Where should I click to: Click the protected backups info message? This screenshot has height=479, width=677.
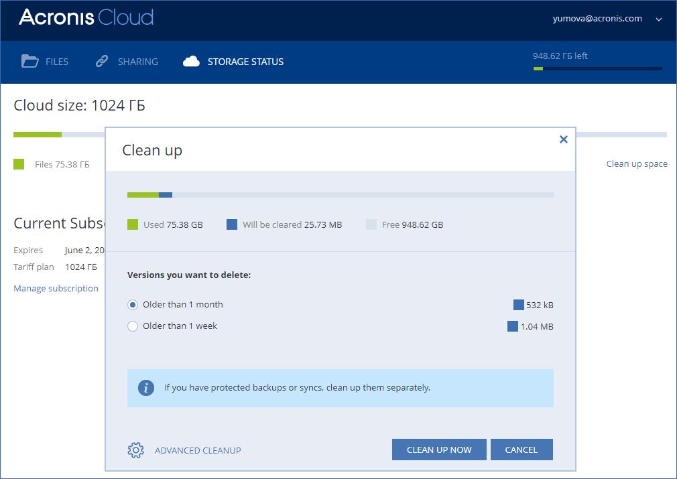pyautogui.click(x=297, y=387)
